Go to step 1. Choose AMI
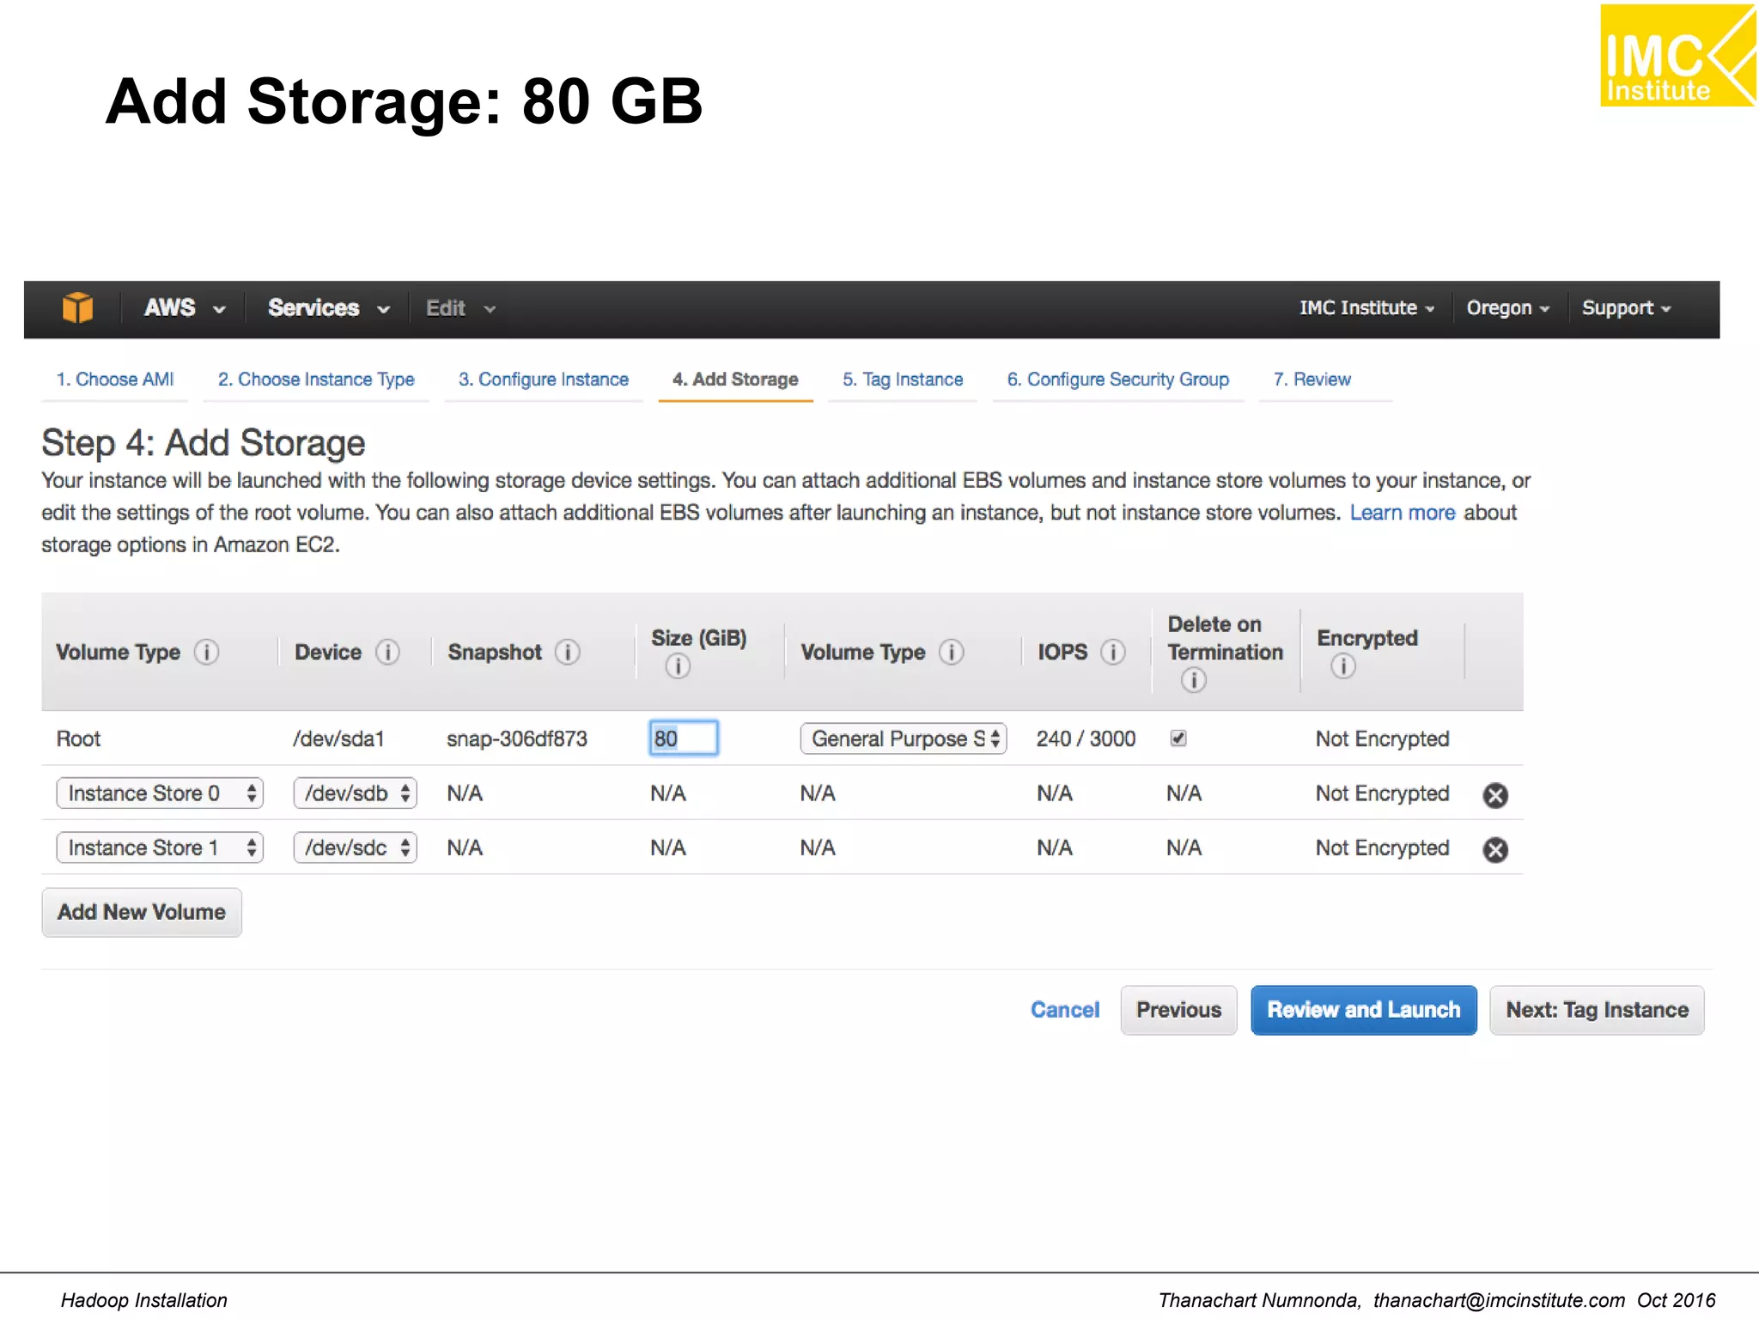The image size is (1759, 1319). 115,379
